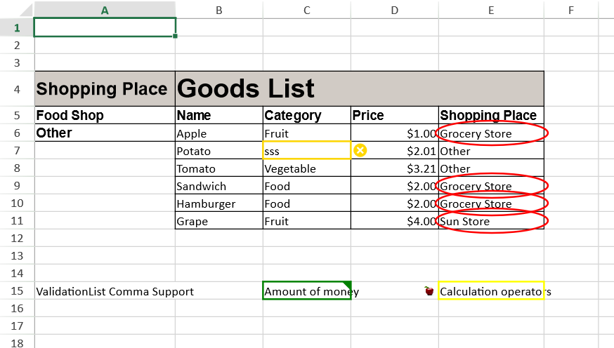Select 'Other' shopping place in Potato's row
The height and width of the screenshot is (348, 614).
(491, 151)
